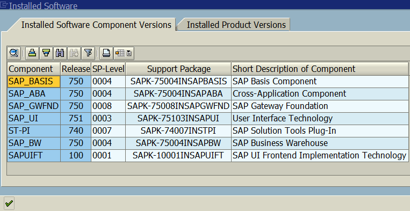
Task: Click the Installed Software title bar icon
Action: tap(4, 5)
